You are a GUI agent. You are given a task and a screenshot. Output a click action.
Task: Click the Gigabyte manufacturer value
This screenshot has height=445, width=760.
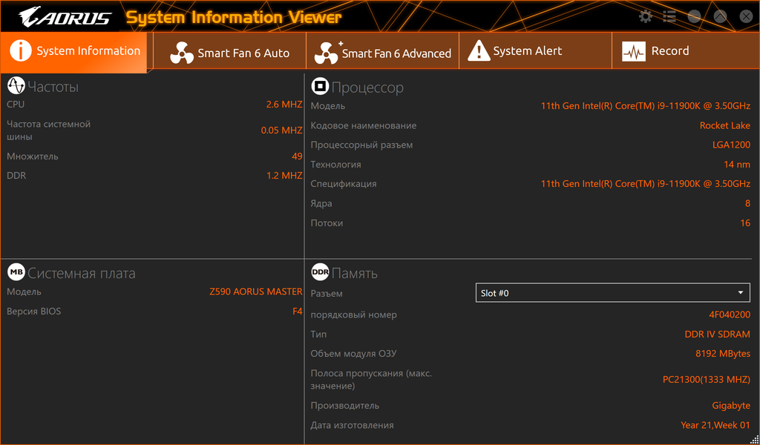(731, 405)
